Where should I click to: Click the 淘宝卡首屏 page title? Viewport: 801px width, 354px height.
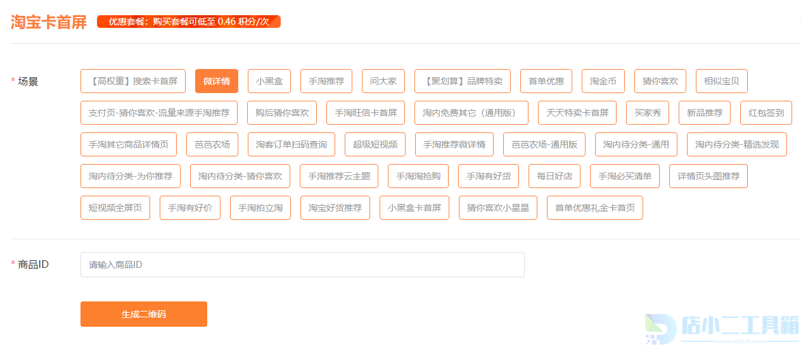click(49, 22)
